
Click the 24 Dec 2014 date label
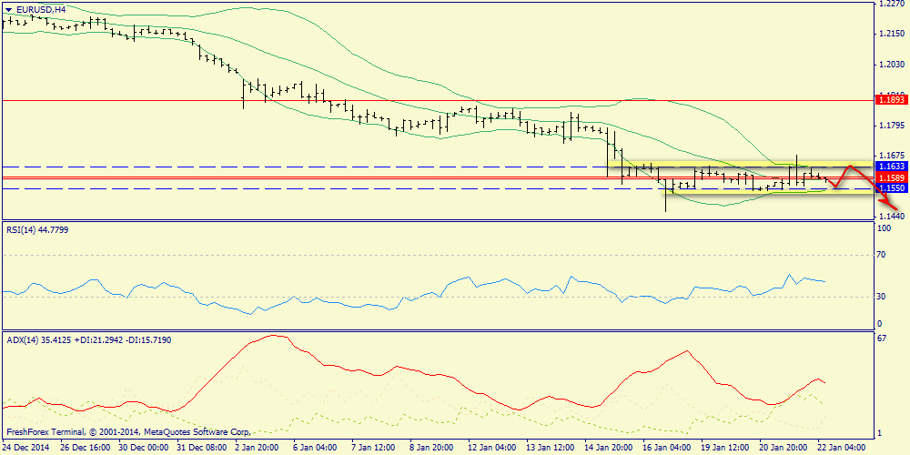[25, 448]
